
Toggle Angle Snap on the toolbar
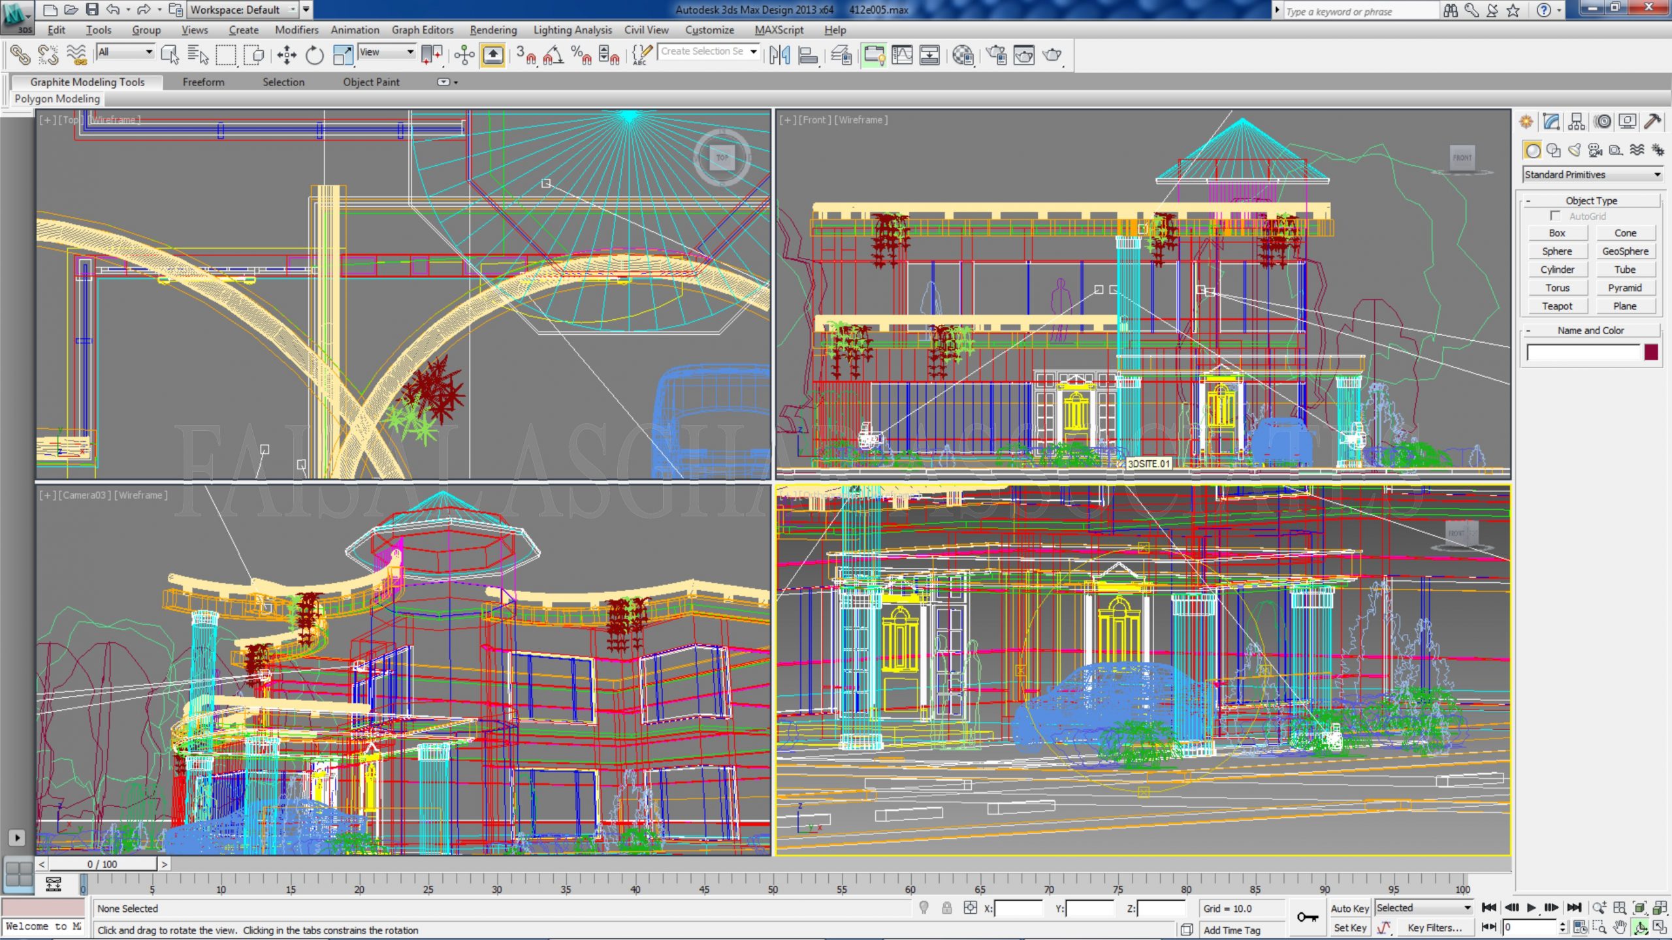[553, 55]
